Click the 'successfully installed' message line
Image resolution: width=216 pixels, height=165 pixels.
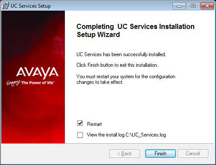(x=121, y=54)
